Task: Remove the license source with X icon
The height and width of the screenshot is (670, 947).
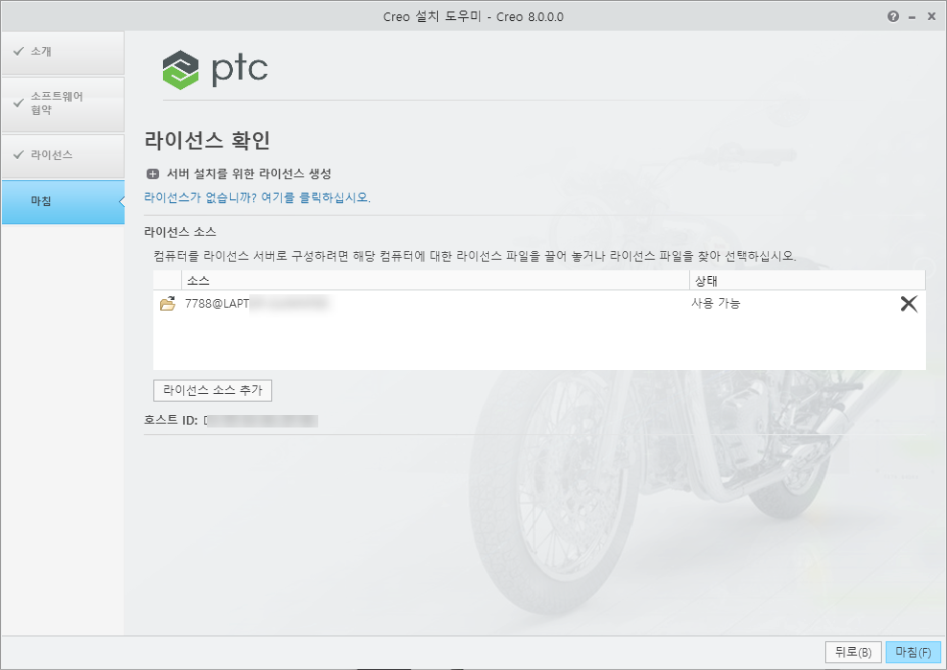Action: [x=909, y=303]
